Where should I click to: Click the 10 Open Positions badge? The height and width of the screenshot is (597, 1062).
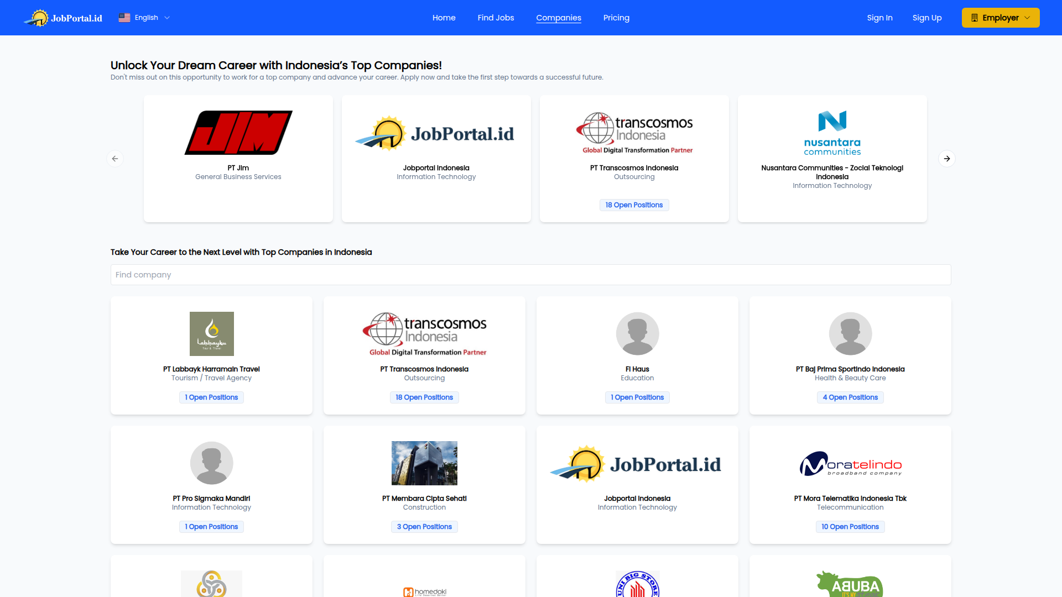point(850,527)
